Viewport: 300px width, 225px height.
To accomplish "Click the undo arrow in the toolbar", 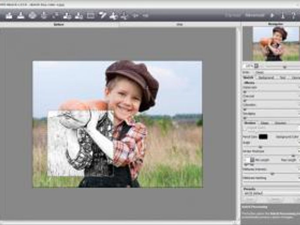I will point(136,15).
